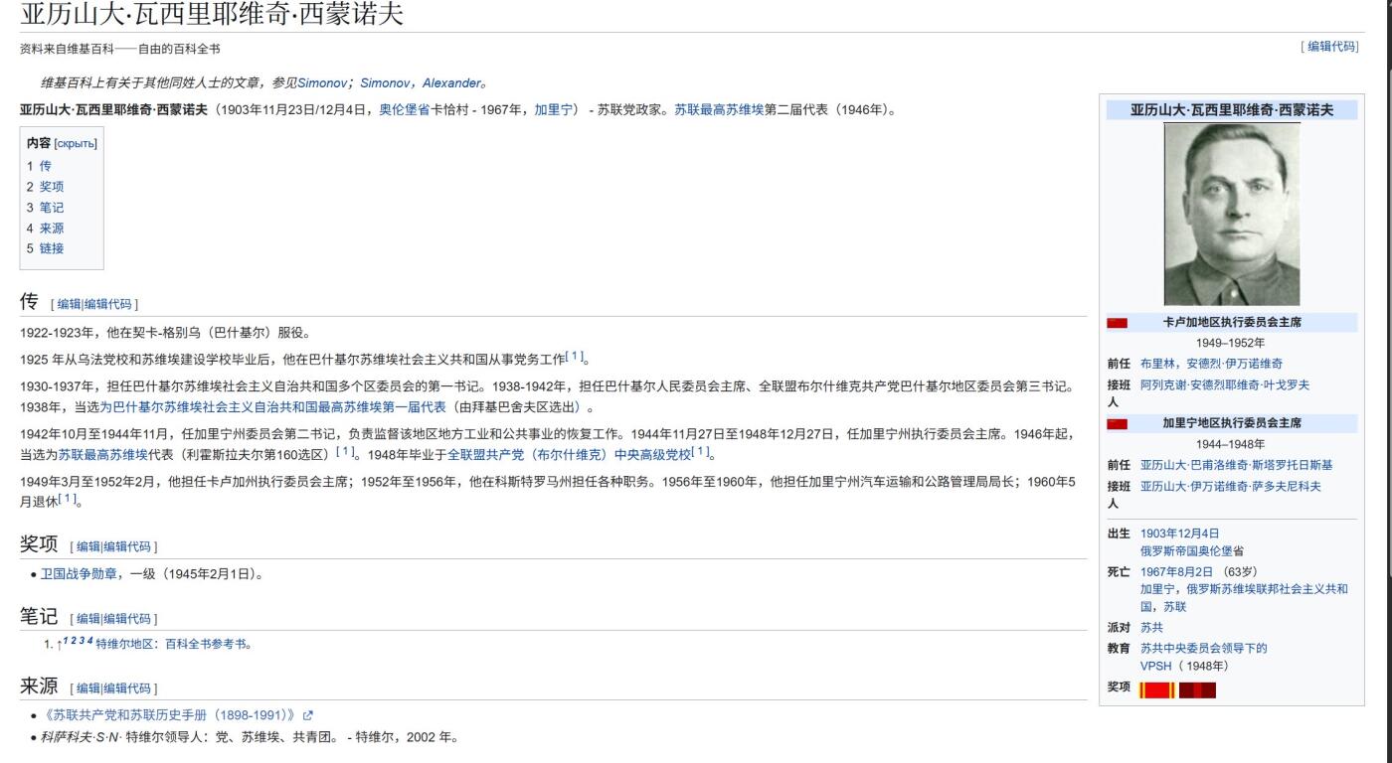Click the red-and-yellow award ribbon in infobox
This screenshot has height=763, width=1392.
pyautogui.click(x=1156, y=689)
